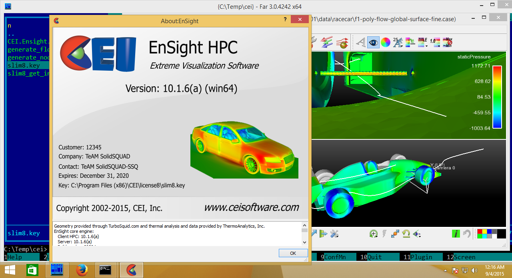Click the red-green-blue arrows vector icon
The width and height of the screenshot is (512, 278).
(x=327, y=42)
